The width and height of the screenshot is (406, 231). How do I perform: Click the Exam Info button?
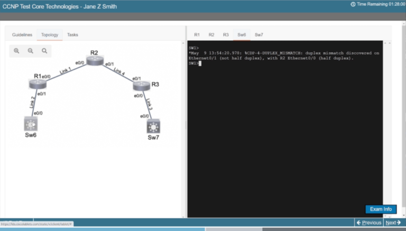click(381, 209)
